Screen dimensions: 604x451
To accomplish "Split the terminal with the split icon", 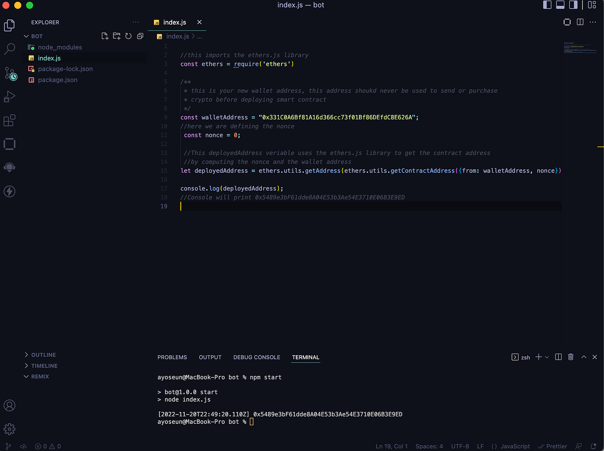I will coord(558,357).
